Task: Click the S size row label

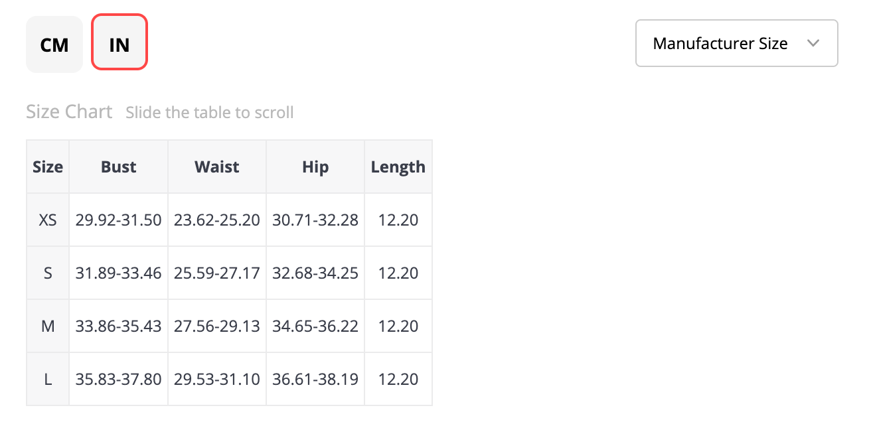Action: pyautogui.click(x=48, y=273)
